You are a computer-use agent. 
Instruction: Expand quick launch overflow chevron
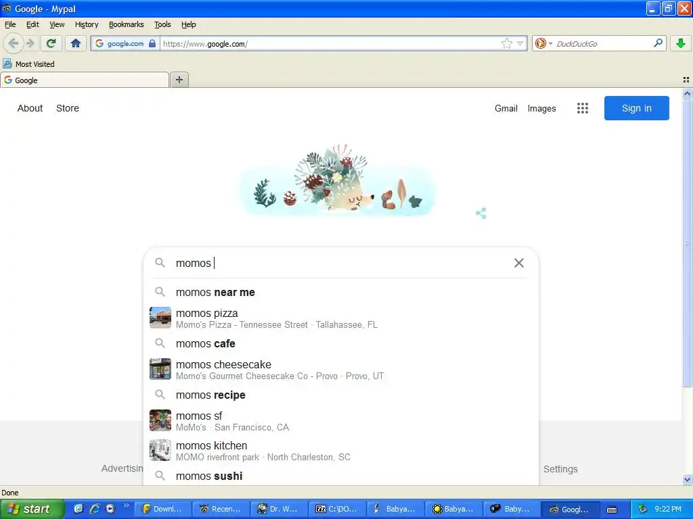[x=127, y=505]
